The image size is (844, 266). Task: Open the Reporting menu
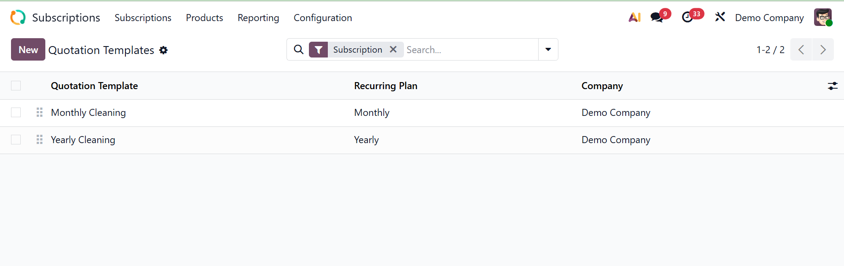coord(258,18)
